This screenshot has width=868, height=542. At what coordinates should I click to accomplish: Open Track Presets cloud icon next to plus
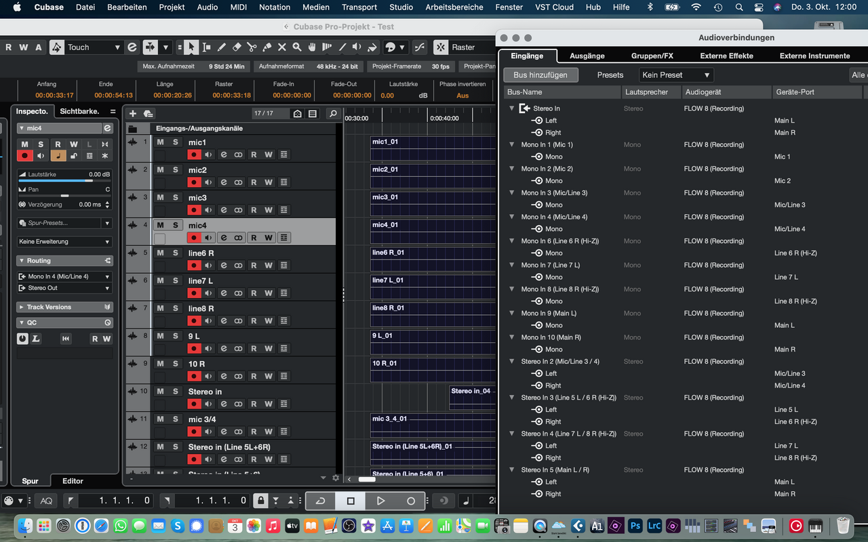click(x=147, y=114)
